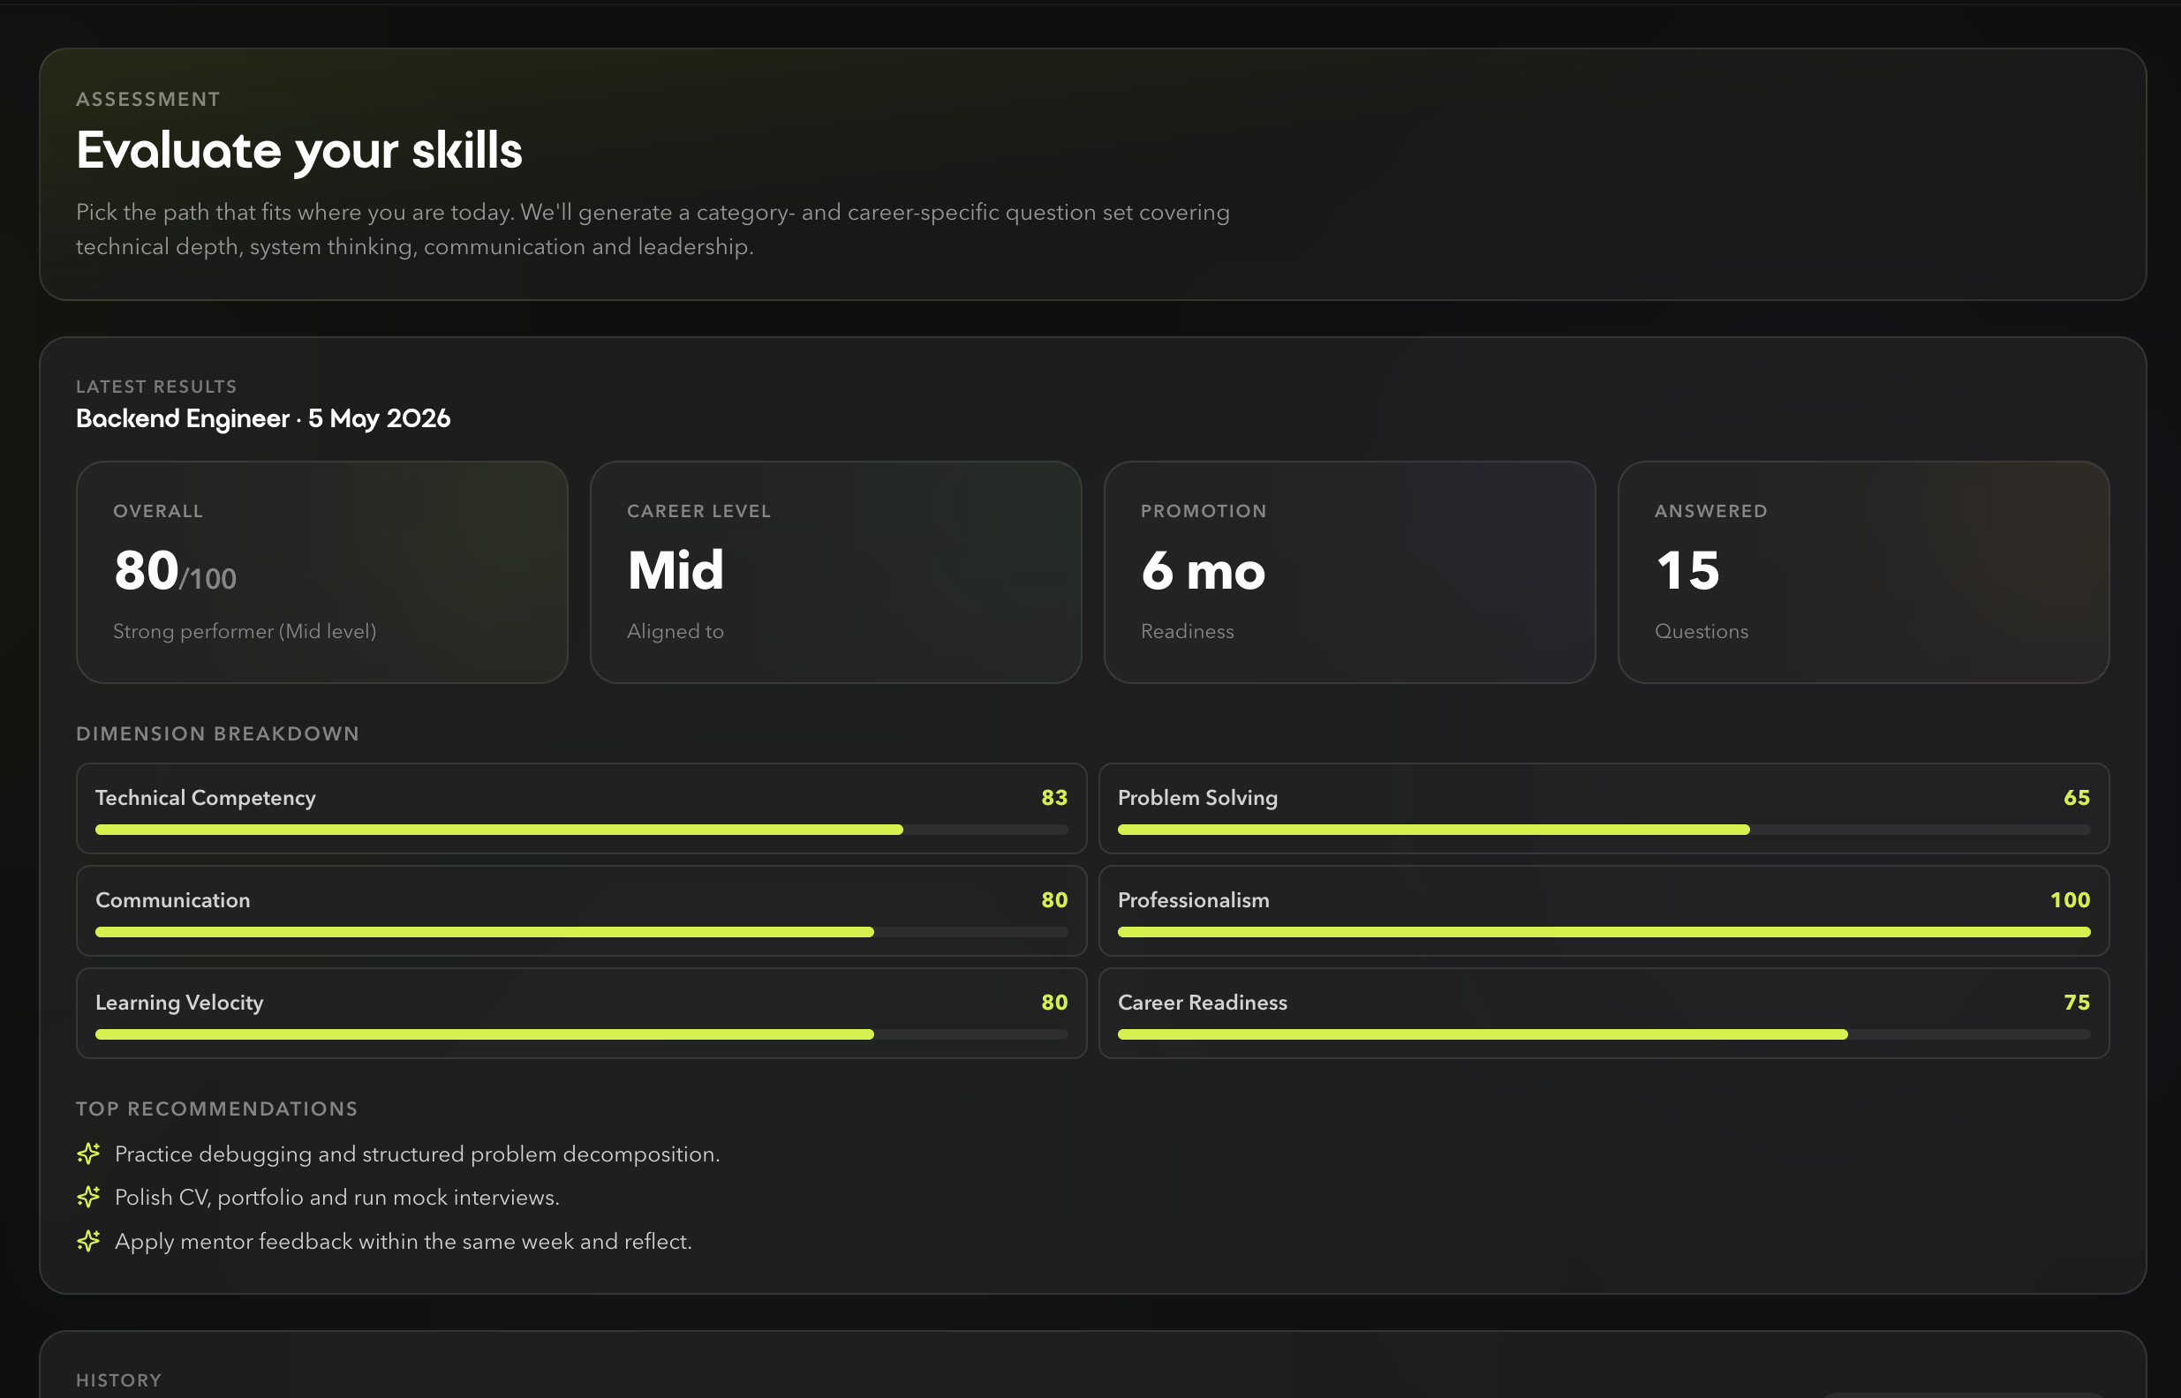Click the Learning Velocity progress bar

coord(582,1035)
